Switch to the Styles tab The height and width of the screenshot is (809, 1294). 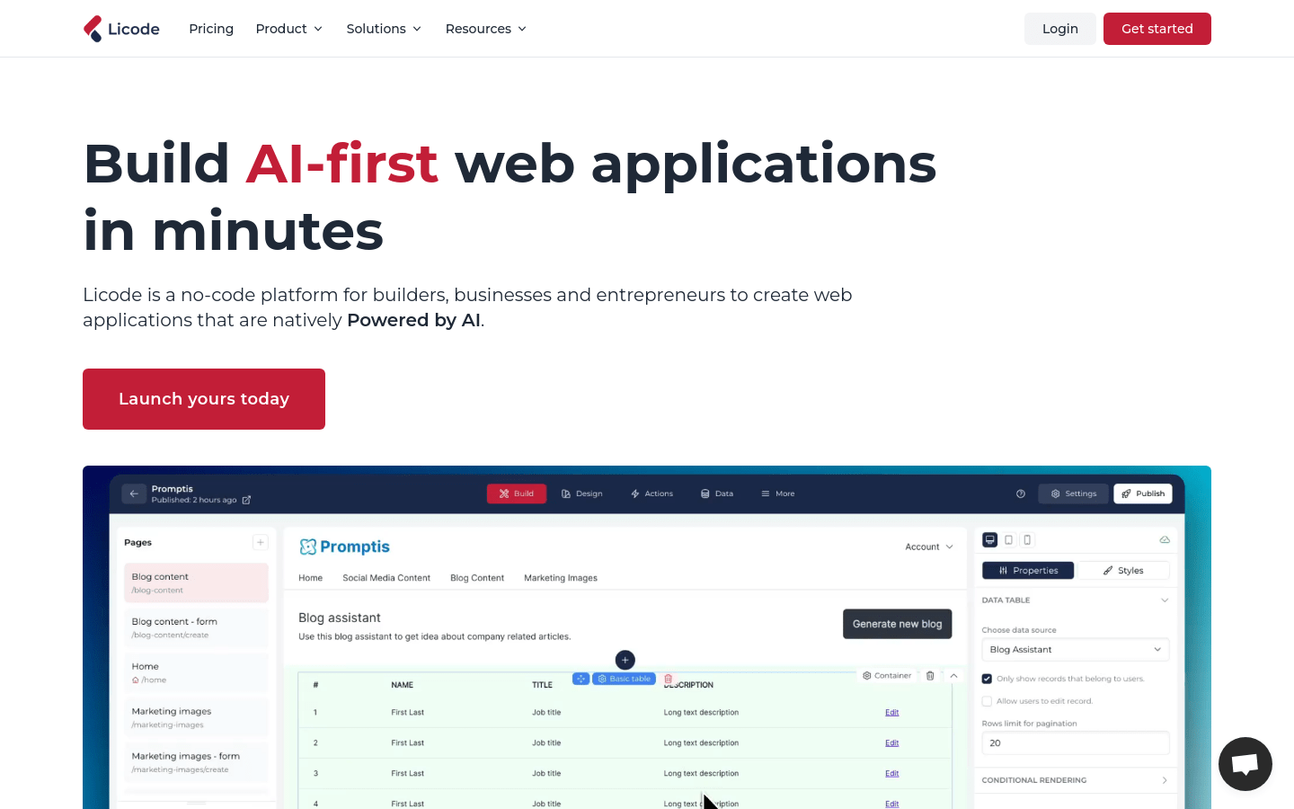point(1123,571)
